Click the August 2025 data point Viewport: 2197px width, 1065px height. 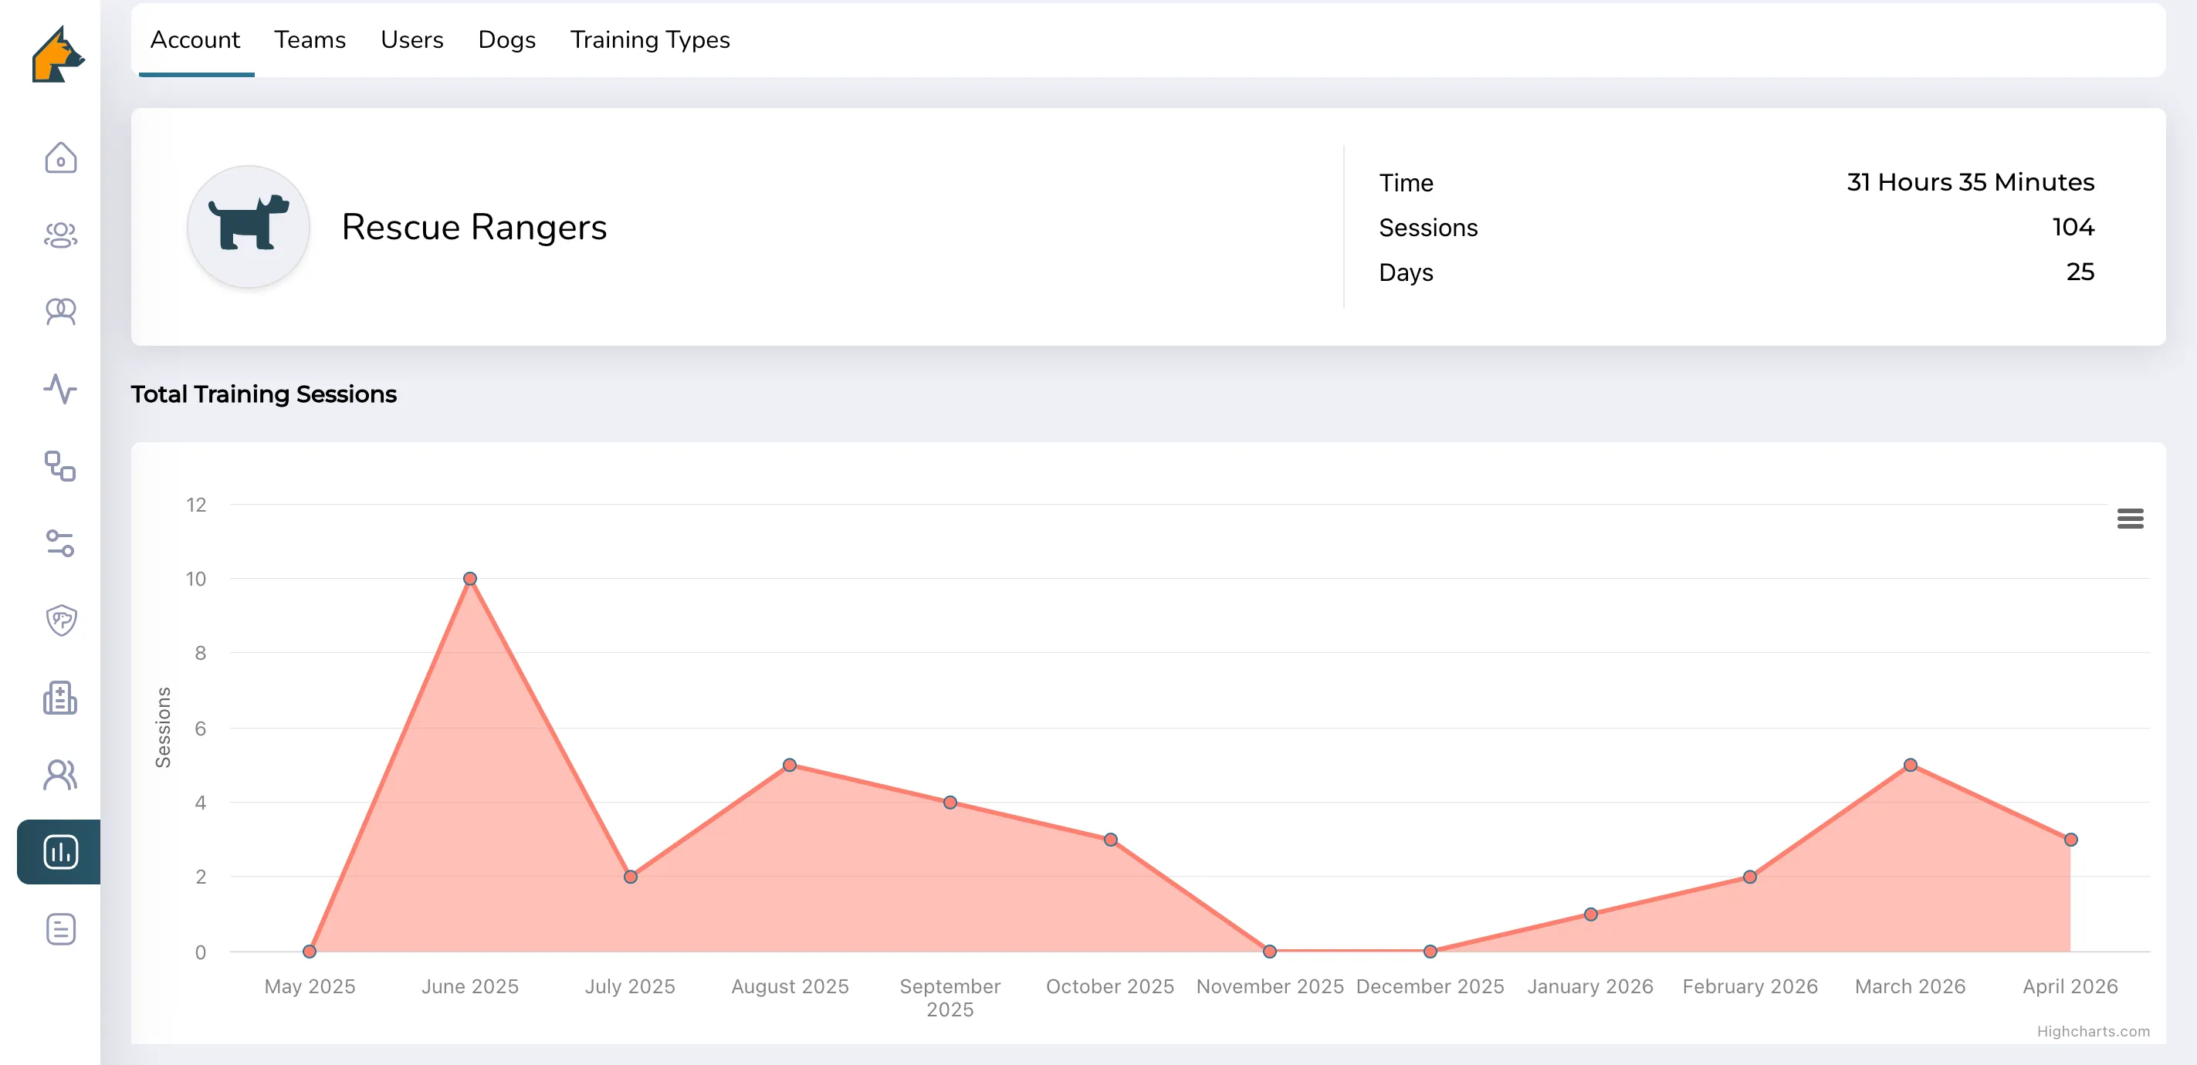(x=790, y=766)
